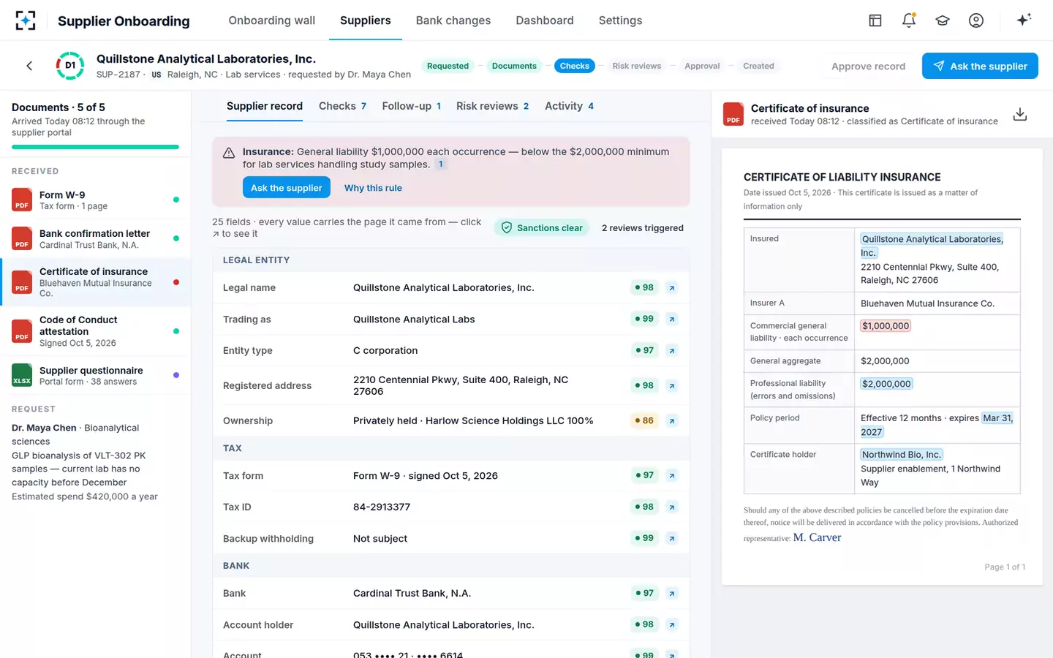Image resolution: width=1053 pixels, height=658 pixels.
Task: Click the Approve record button
Action: 868,66
